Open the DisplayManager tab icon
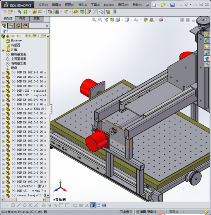This screenshot has height=215, width=211. (x=25, y=26)
